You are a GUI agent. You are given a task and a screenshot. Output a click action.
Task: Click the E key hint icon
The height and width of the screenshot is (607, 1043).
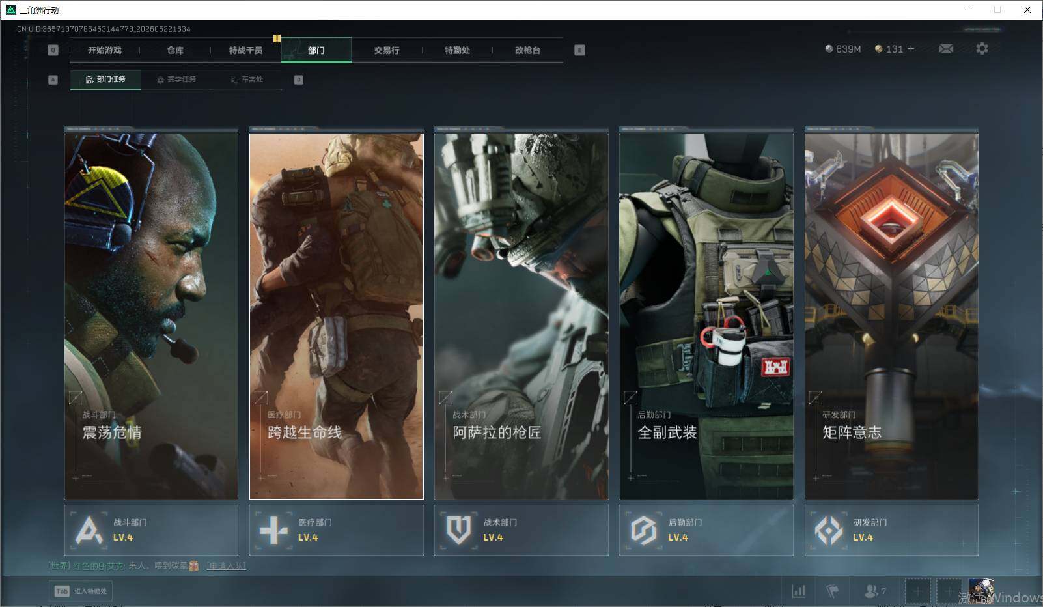(x=579, y=50)
